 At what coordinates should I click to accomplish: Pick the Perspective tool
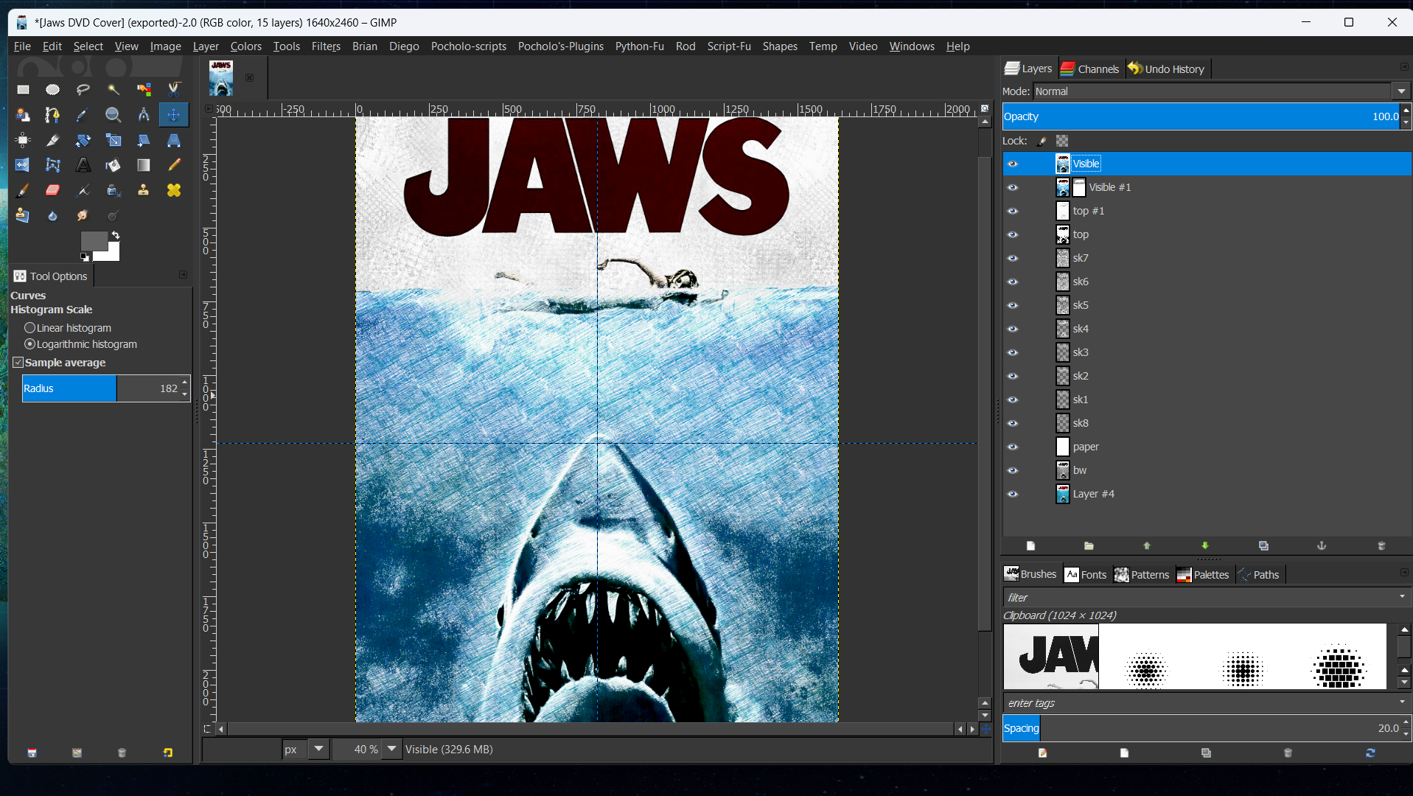174,140
